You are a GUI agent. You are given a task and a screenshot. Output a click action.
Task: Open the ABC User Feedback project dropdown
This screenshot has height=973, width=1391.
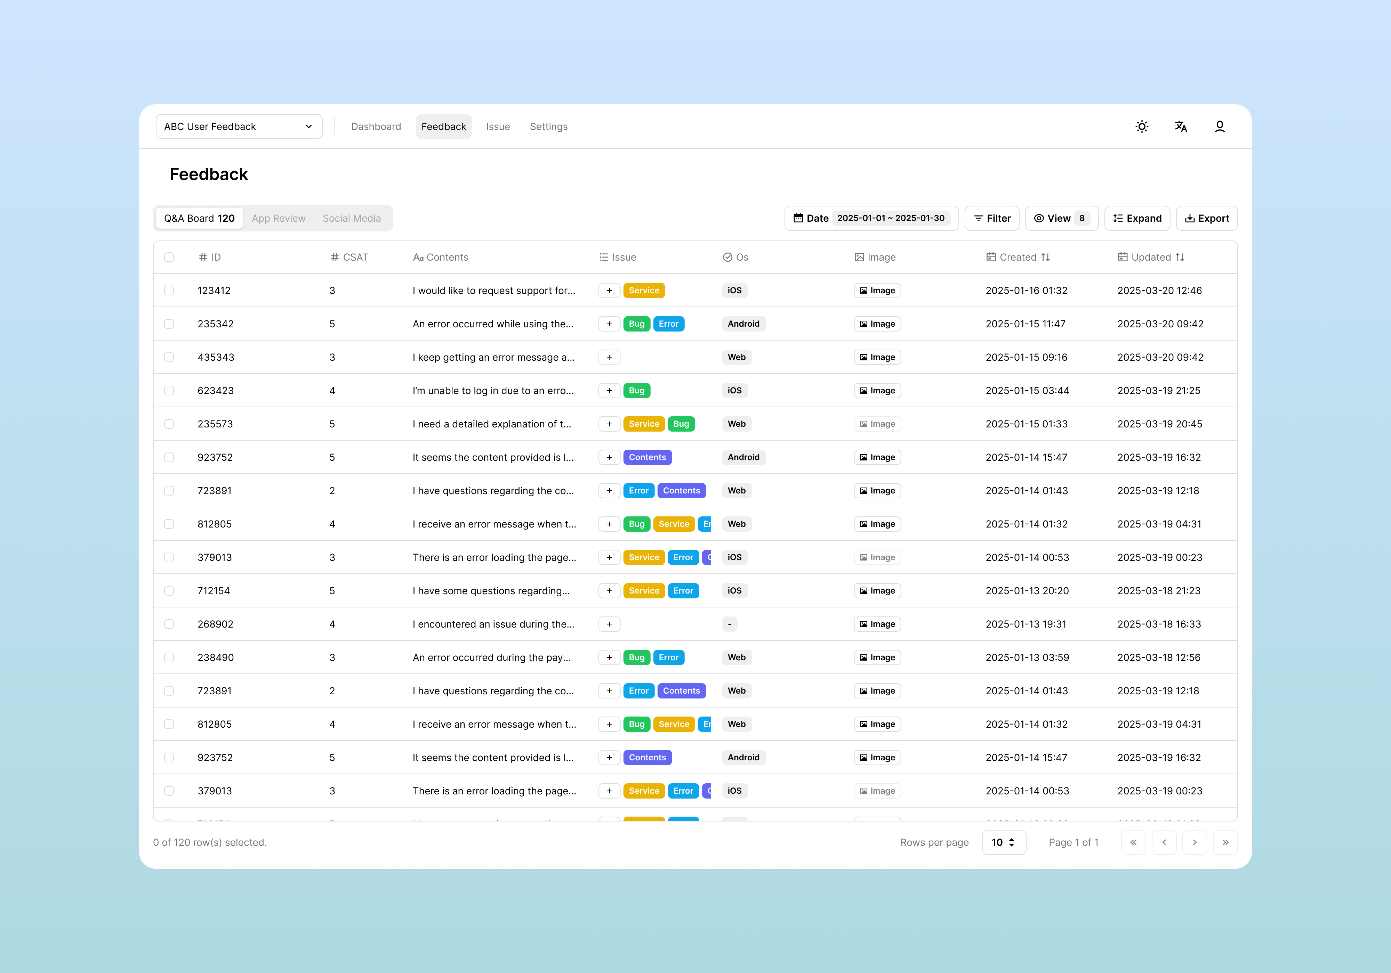point(239,126)
